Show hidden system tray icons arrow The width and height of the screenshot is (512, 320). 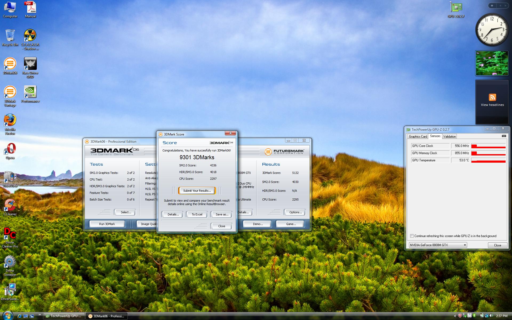pyautogui.click(x=455, y=316)
